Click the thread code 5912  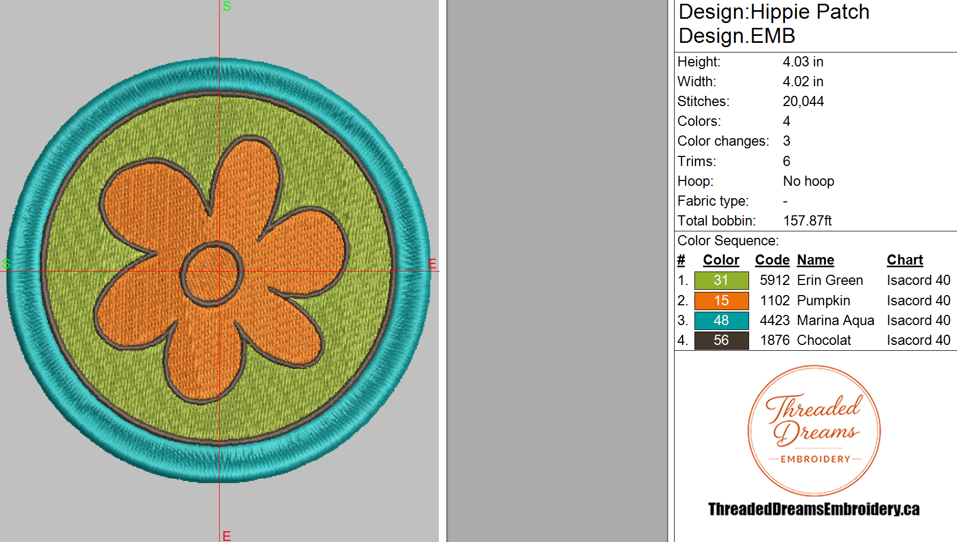(x=775, y=280)
